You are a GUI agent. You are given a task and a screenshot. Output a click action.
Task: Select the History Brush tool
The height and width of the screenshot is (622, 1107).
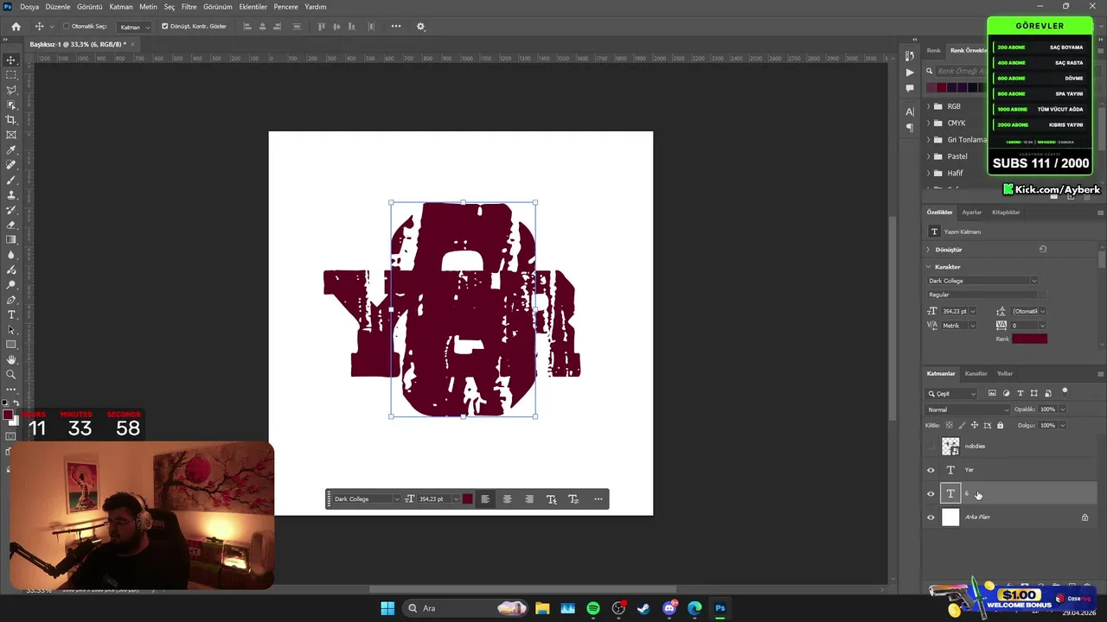pos(11,210)
